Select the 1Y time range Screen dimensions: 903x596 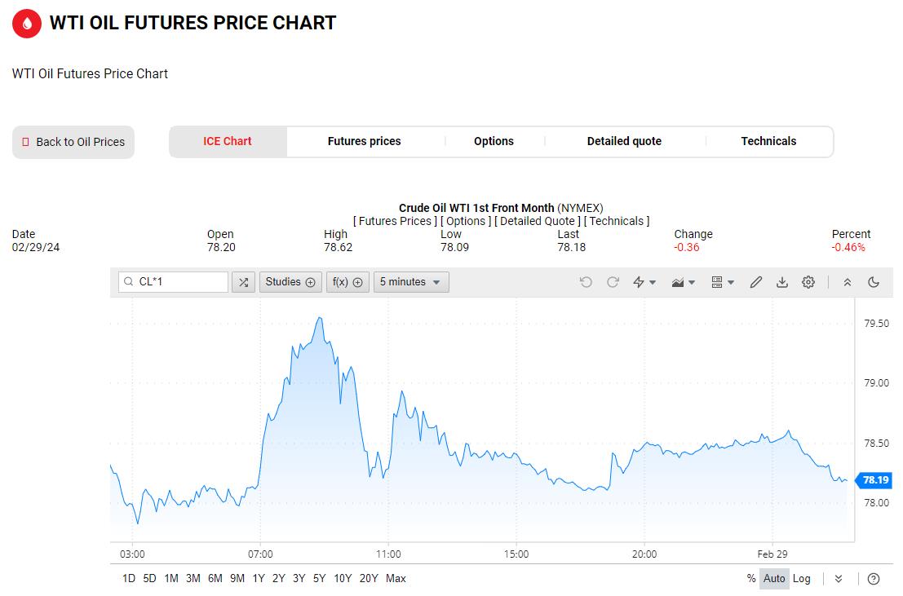pos(259,579)
